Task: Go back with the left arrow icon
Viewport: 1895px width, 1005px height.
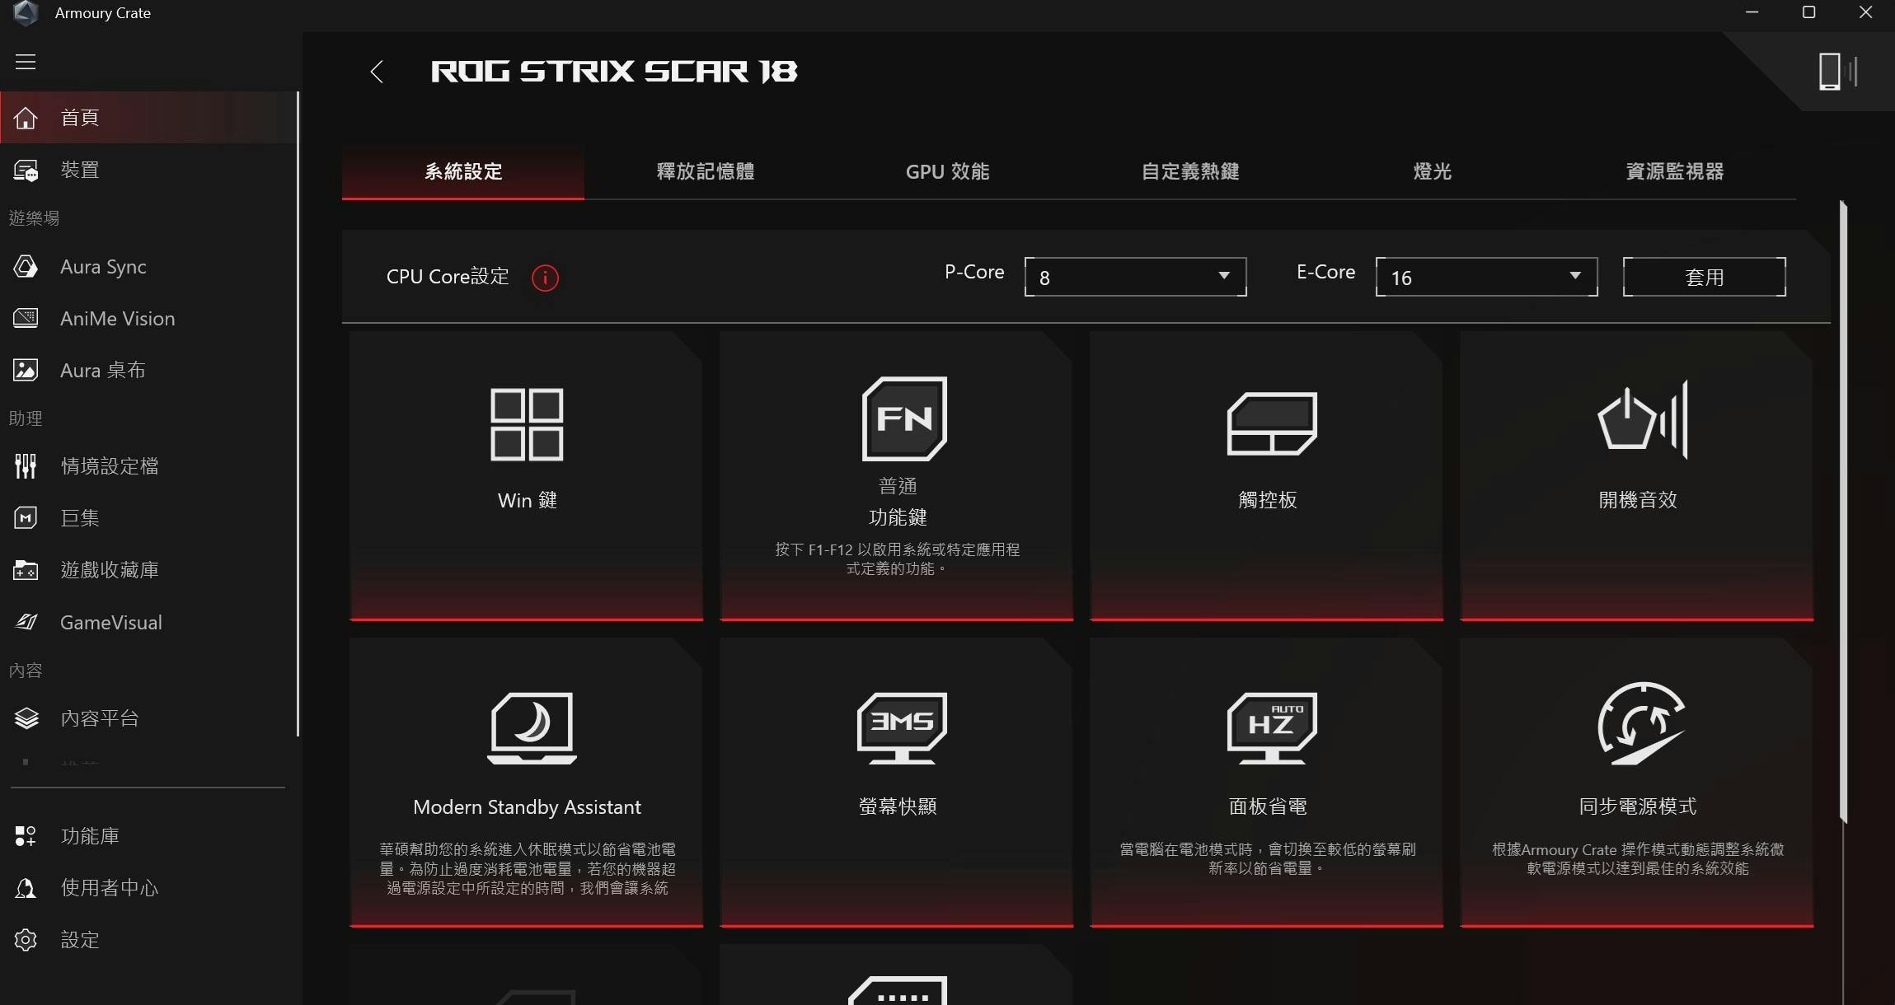Action: (377, 72)
